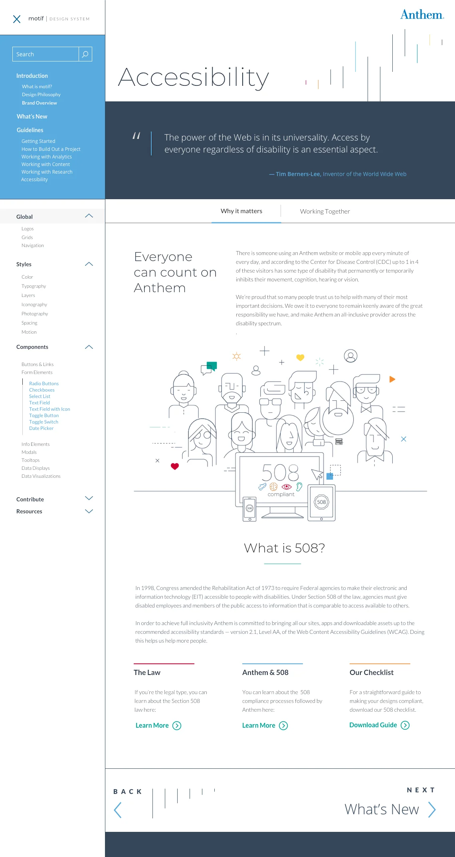Open the Brand Overview page
The height and width of the screenshot is (857, 455).
click(x=40, y=103)
